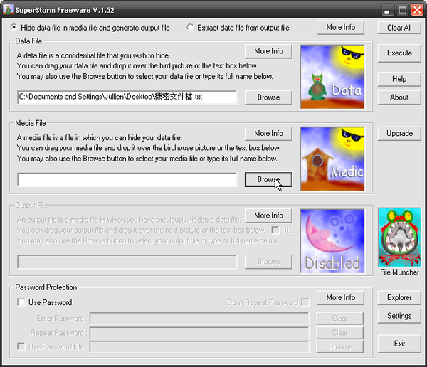
Task: Browse for a media file
Action: pos(268,179)
